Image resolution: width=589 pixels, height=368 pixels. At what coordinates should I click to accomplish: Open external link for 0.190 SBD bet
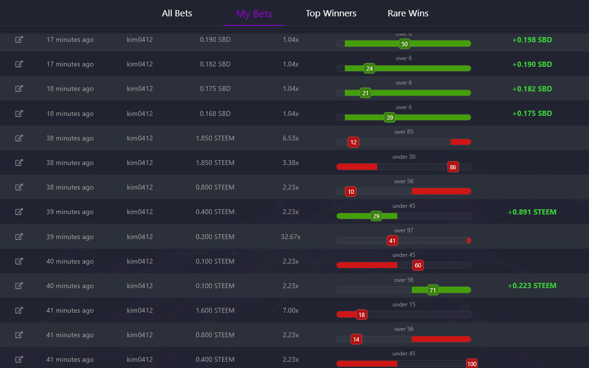click(19, 39)
